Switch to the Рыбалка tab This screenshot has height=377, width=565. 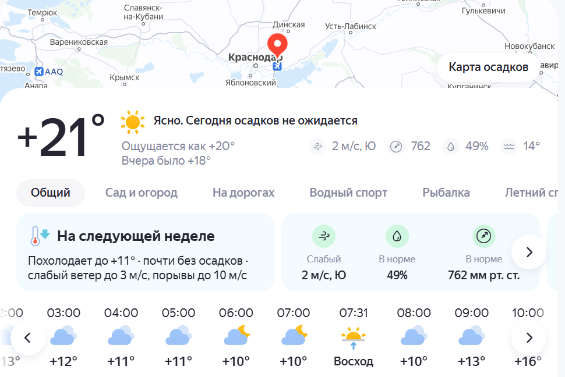point(446,193)
